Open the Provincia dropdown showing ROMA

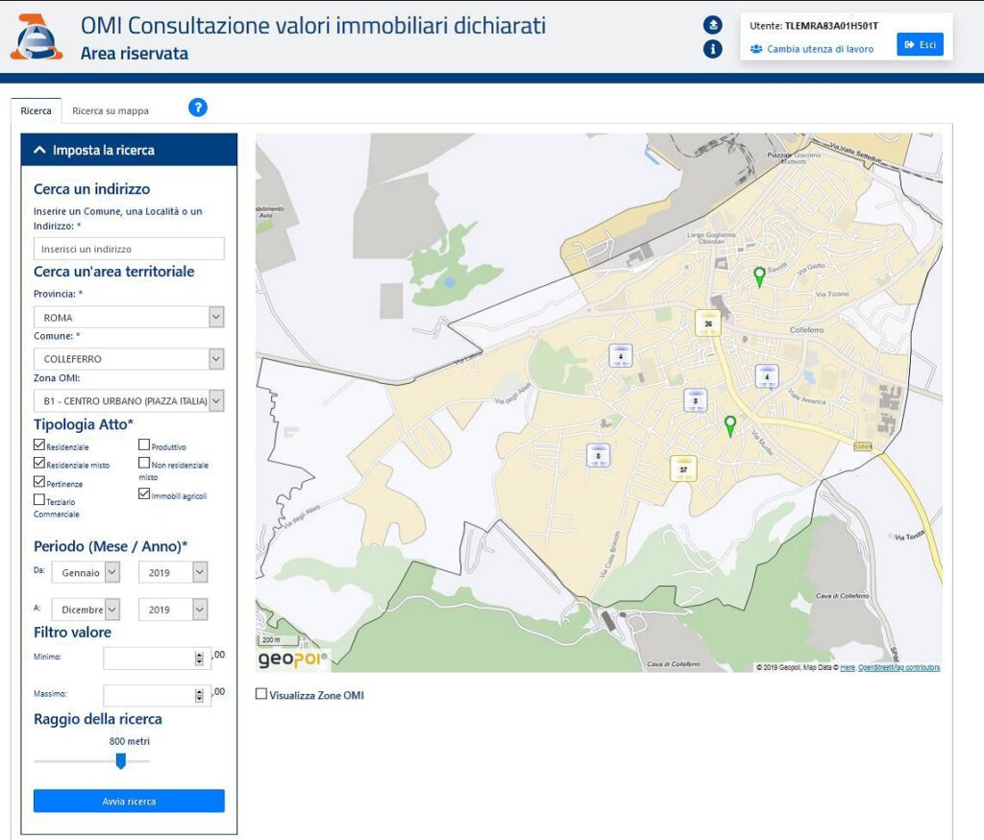tap(129, 317)
